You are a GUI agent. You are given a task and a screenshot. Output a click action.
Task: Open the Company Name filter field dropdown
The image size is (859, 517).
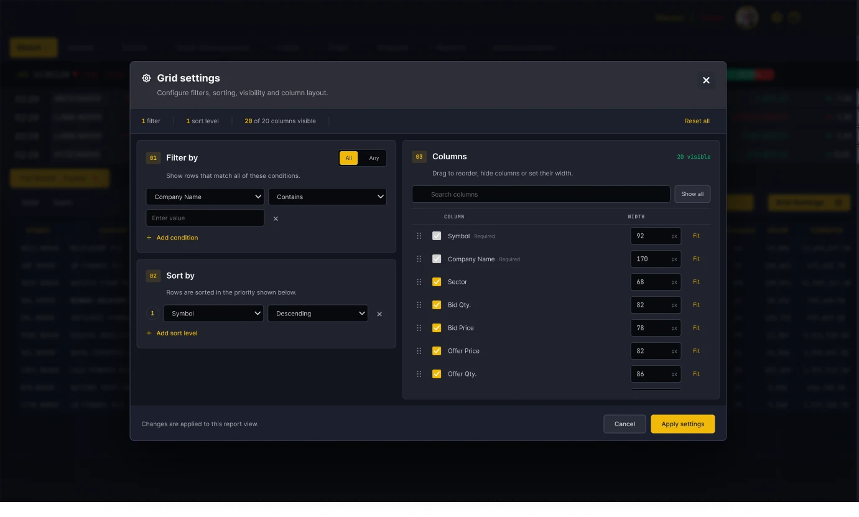pyautogui.click(x=205, y=197)
